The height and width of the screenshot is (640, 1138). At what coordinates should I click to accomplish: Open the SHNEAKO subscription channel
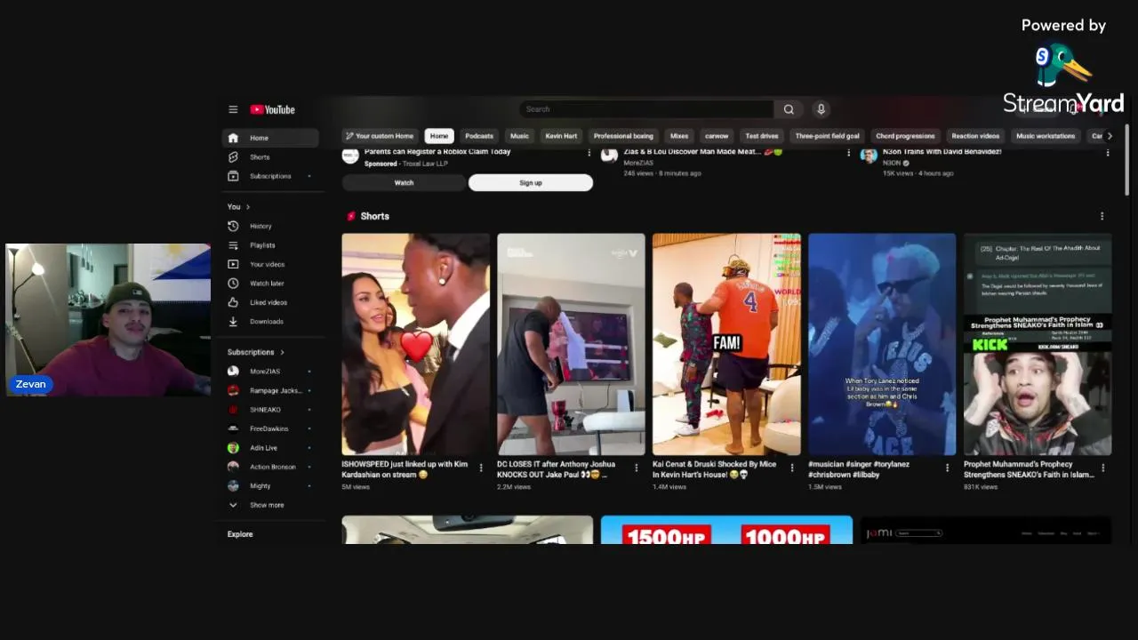tap(270, 410)
